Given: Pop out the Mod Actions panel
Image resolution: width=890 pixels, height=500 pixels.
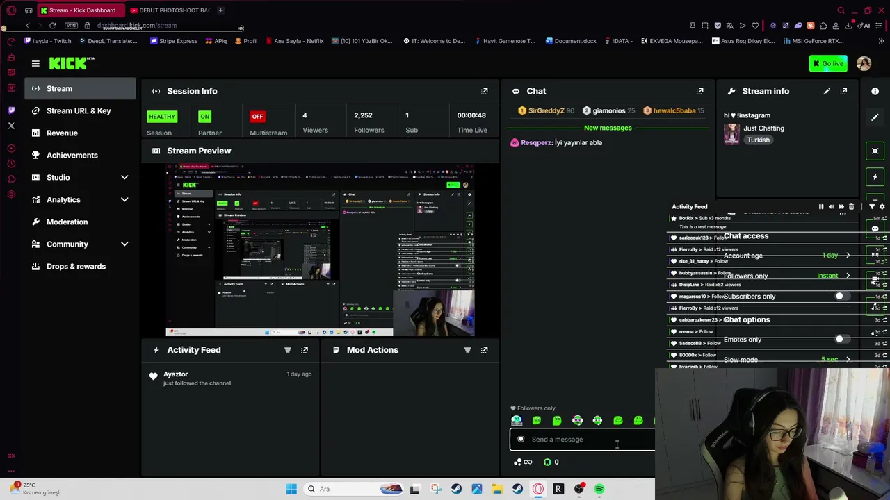Looking at the screenshot, I should [485, 350].
